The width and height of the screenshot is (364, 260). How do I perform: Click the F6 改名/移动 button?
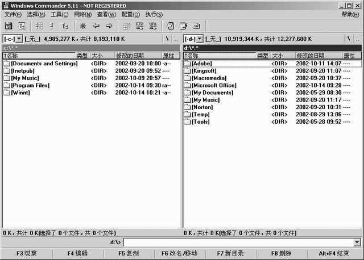(180, 254)
